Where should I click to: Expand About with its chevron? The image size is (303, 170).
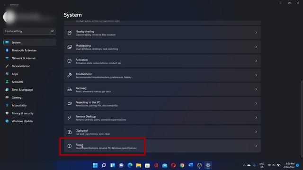point(256,146)
